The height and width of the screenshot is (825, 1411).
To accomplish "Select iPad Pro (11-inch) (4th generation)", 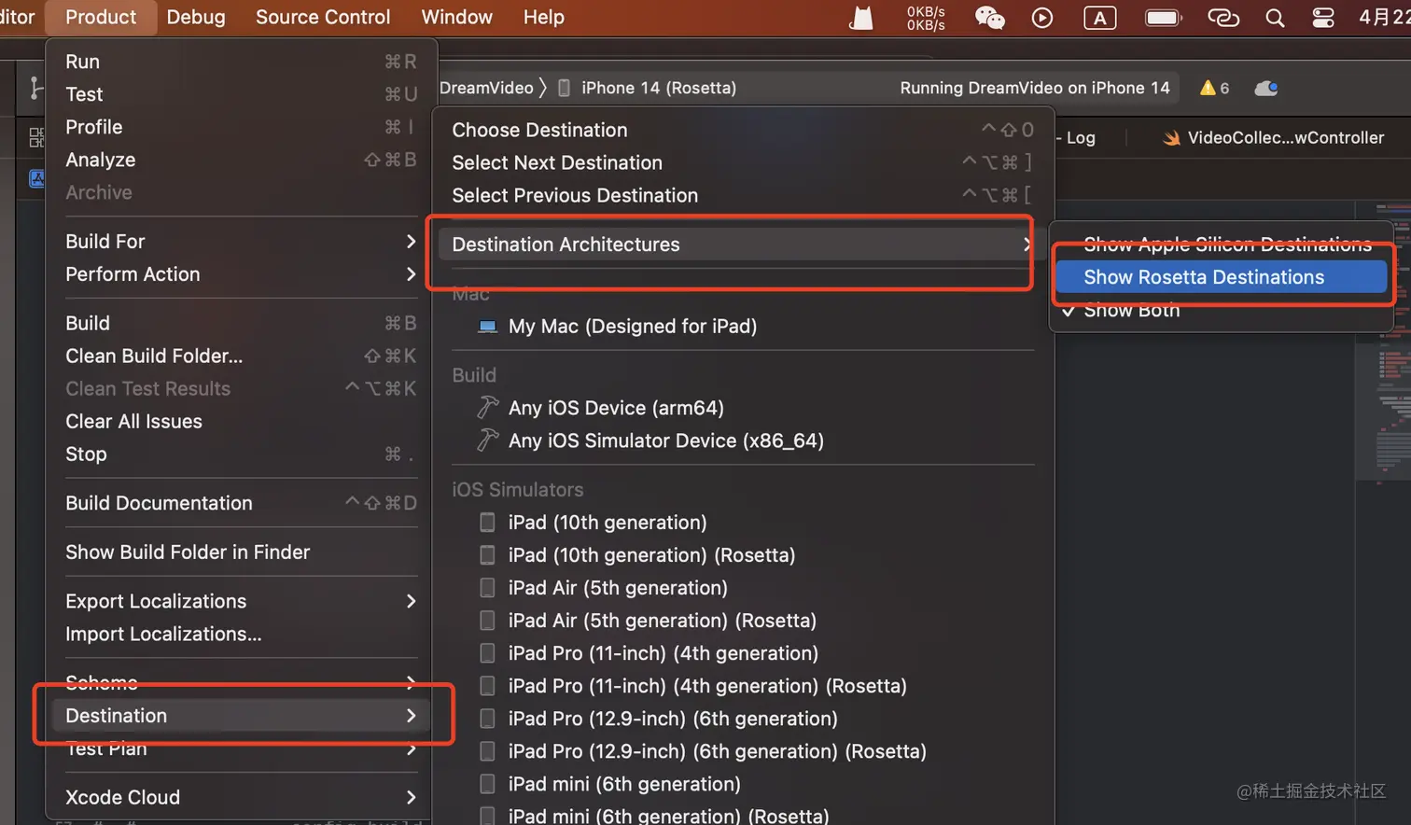I will click(743, 653).
